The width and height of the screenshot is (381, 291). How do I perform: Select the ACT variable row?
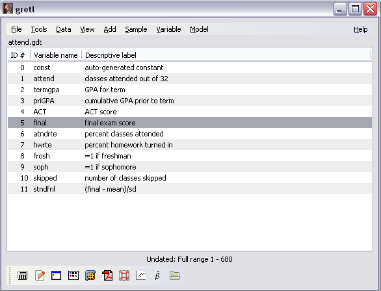pyautogui.click(x=190, y=112)
